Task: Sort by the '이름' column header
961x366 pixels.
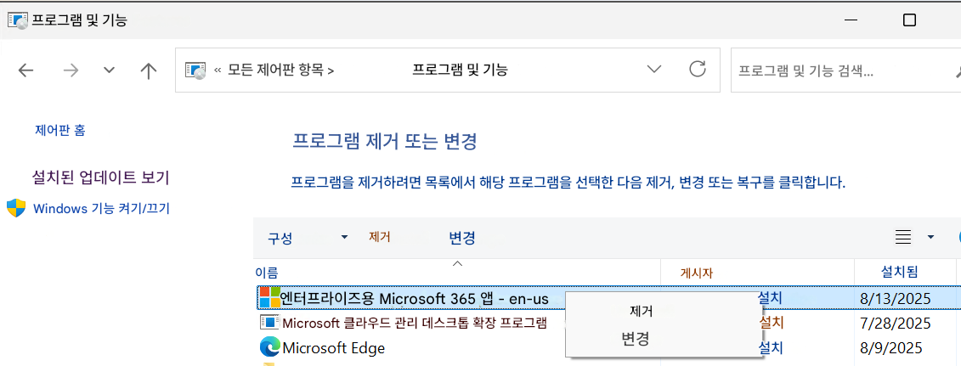Action: point(266,273)
